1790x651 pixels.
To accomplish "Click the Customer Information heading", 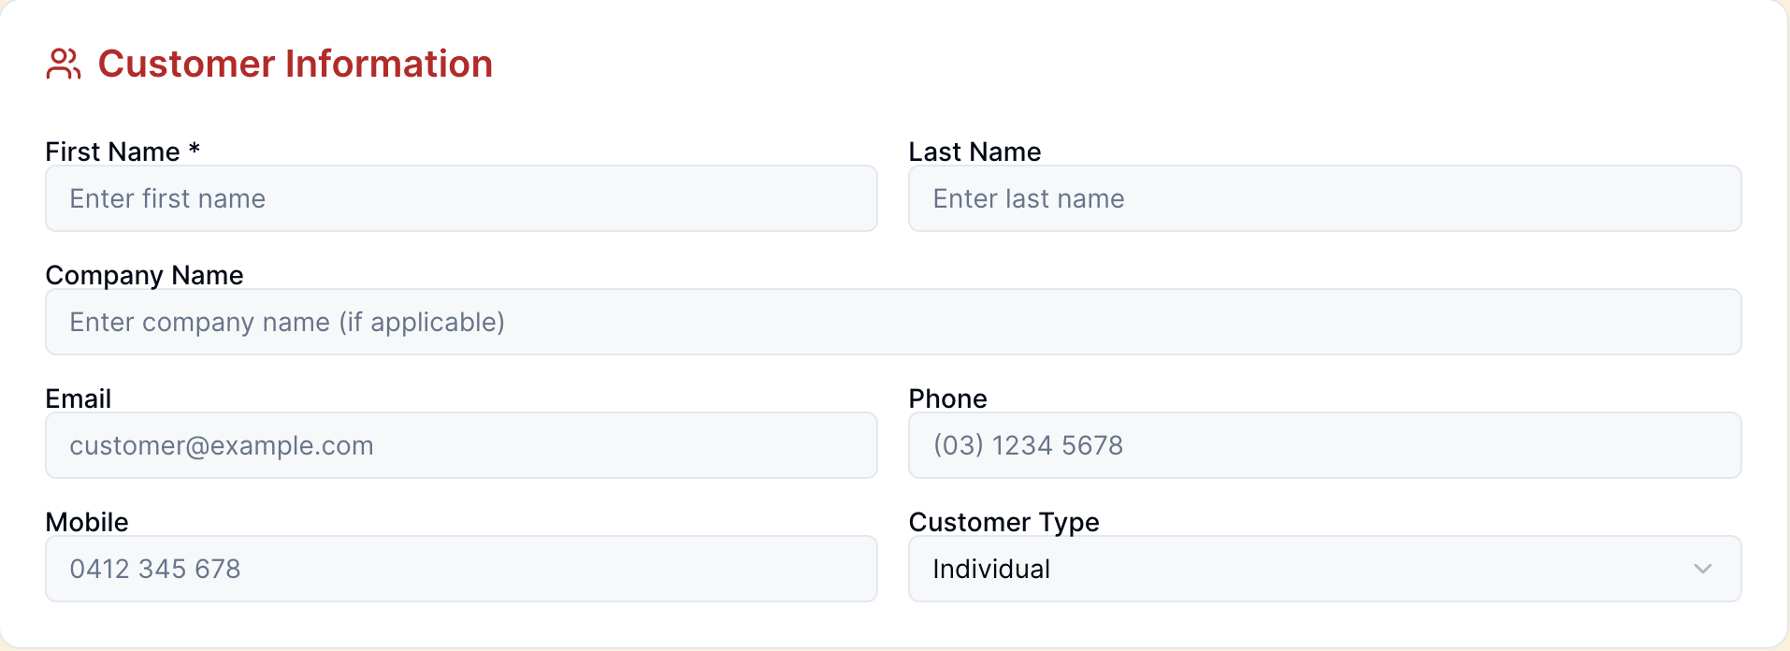I will [295, 65].
